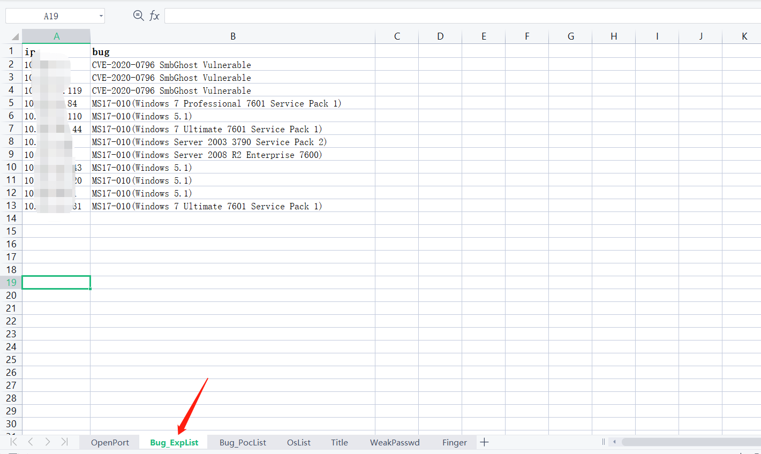
Task: Click the SmbGhost cell in row 4
Action: 233,90
